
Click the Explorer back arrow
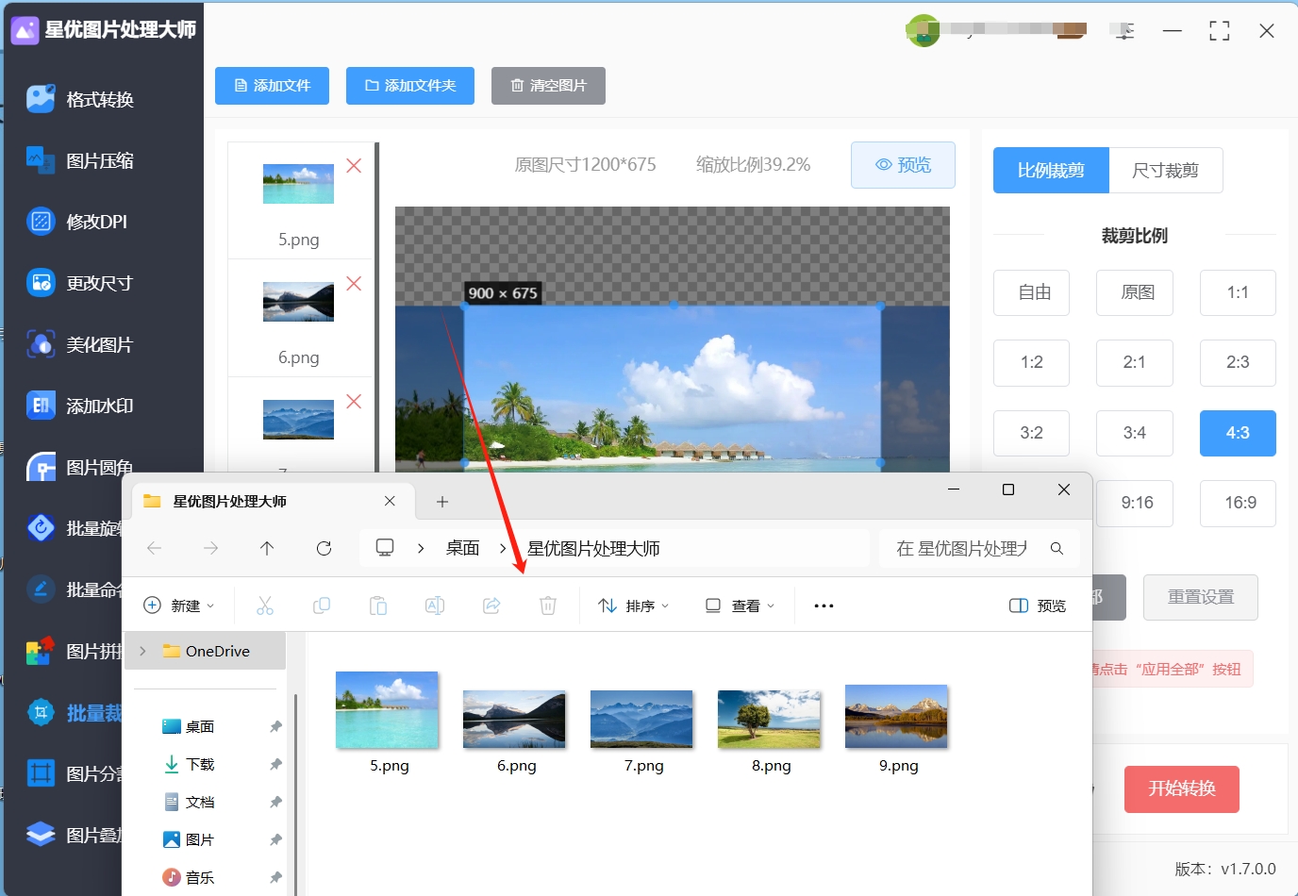coord(155,548)
